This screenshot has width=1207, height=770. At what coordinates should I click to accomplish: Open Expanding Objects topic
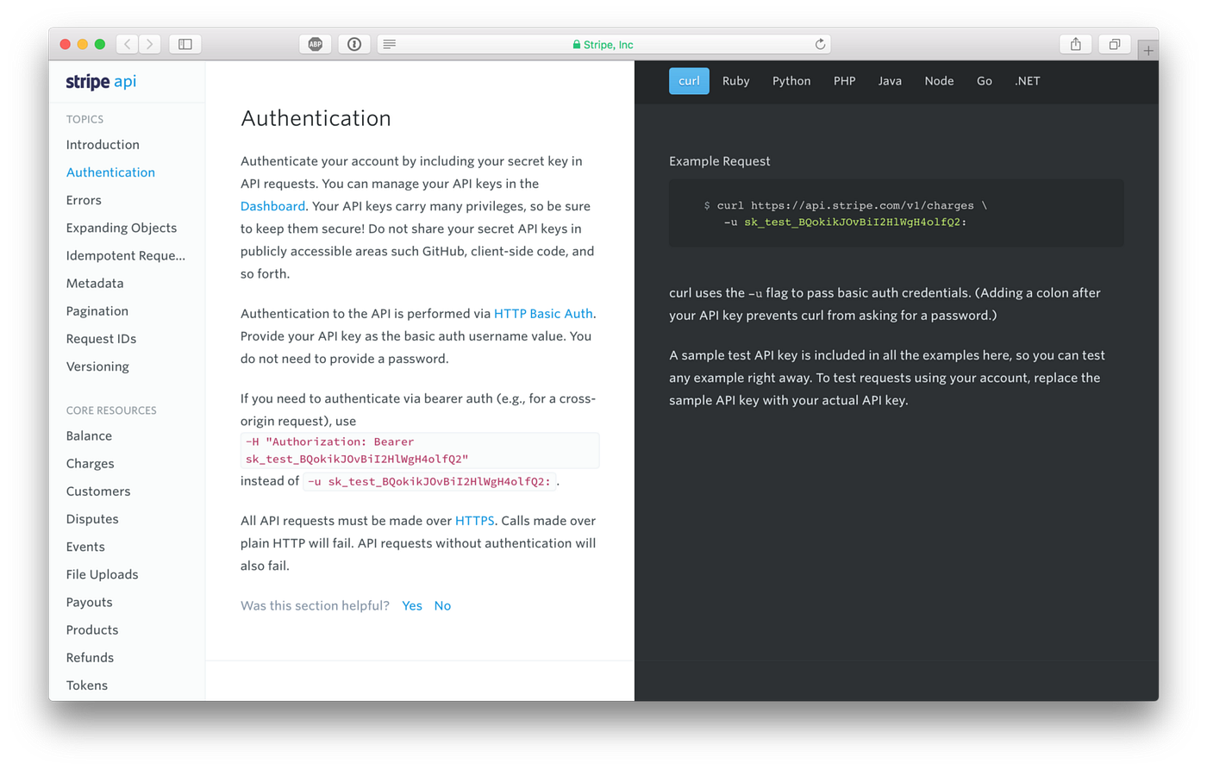tap(122, 228)
